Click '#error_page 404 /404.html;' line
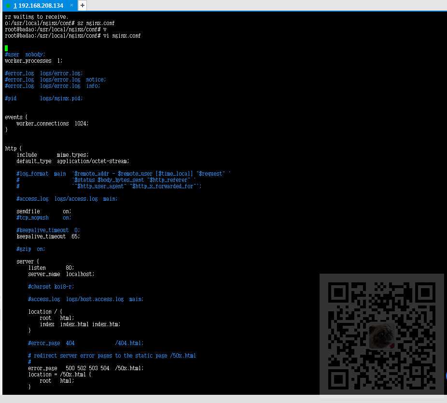 pos(85,343)
